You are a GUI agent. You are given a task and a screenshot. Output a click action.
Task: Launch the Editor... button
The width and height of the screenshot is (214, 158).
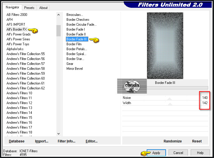point(91,141)
